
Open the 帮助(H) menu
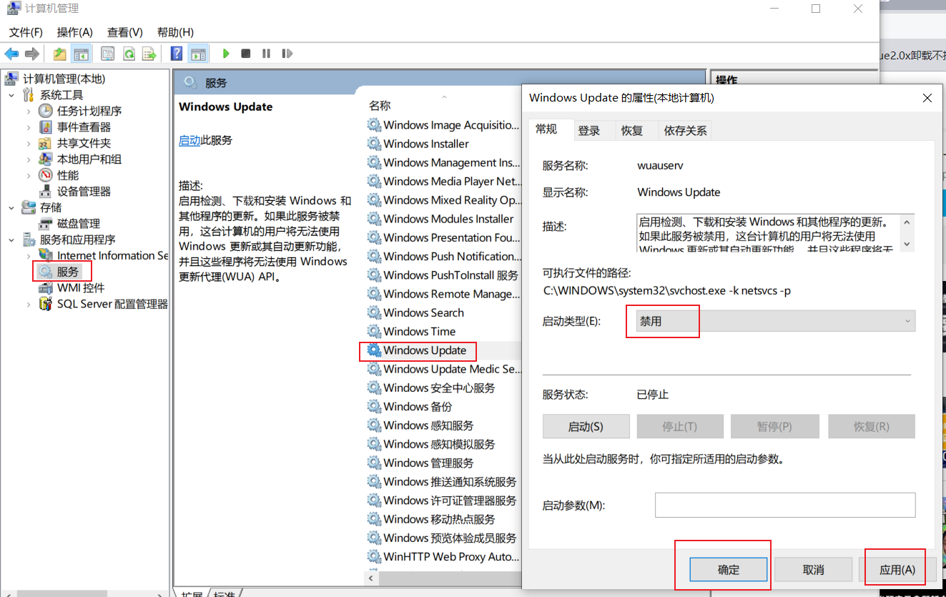[175, 32]
